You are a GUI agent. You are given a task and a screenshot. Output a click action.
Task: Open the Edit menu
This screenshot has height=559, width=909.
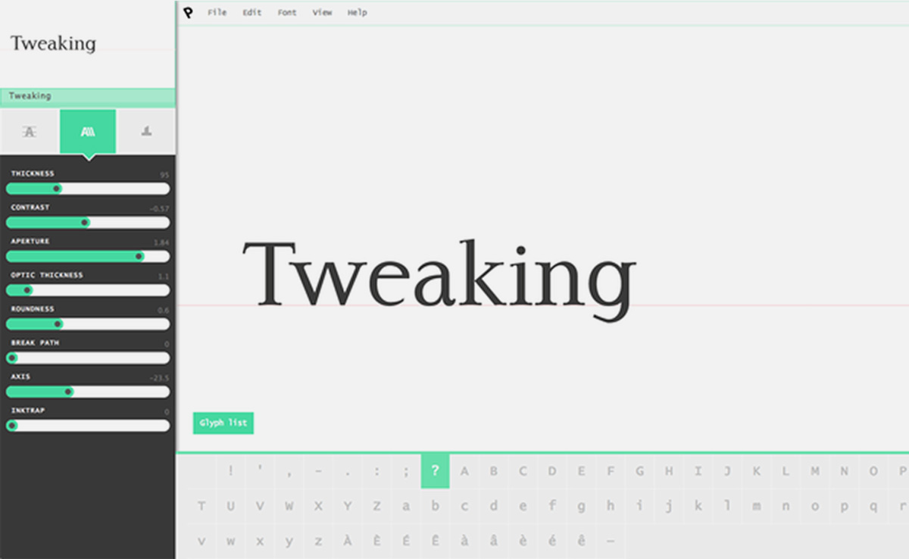(x=251, y=13)
